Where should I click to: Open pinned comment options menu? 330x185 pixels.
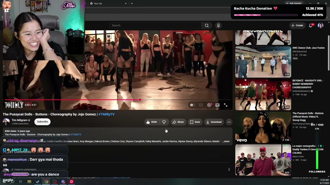(x=229, y=169)
